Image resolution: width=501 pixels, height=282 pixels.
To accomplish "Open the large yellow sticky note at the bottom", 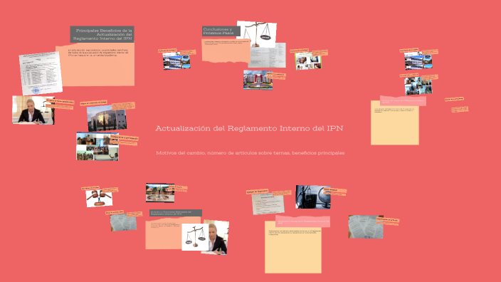I will tap(293, 247).
